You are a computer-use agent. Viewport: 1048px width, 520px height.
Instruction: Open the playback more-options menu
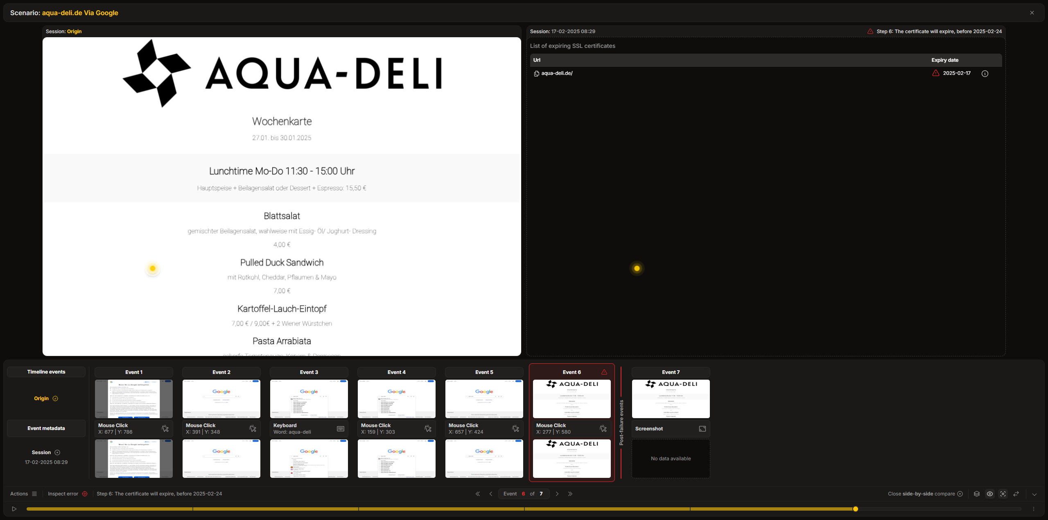point(1034,509)
